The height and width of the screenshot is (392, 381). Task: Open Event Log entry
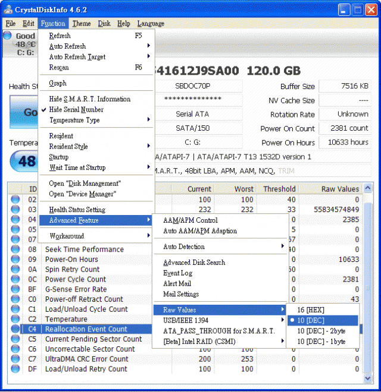[x=220, y=273]
